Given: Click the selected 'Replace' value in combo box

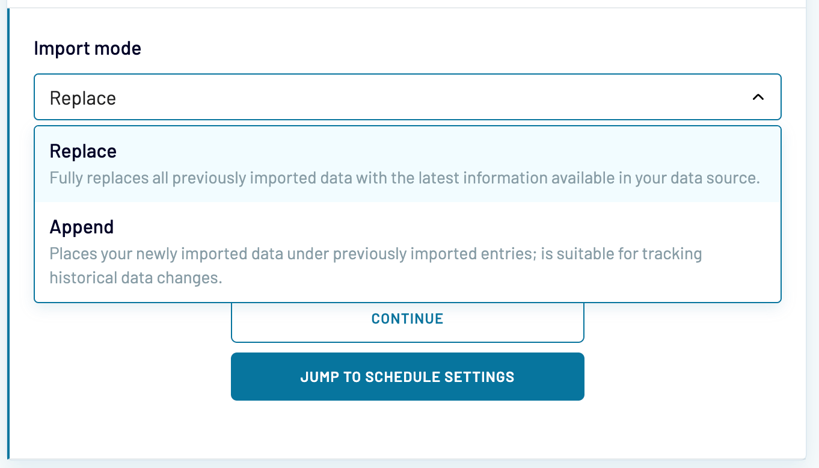Looking at the screenshot, I should [83, 98].
